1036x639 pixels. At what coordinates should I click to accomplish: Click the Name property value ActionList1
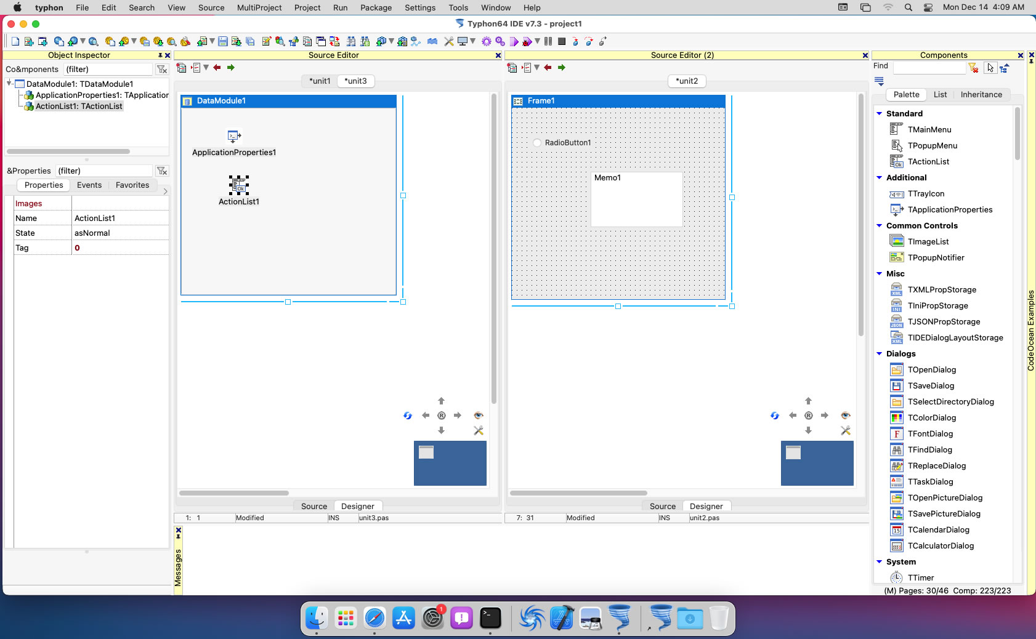(120, 218)
